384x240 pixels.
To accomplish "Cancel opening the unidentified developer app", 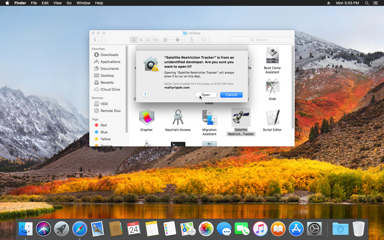I will (x=231, y=95).
